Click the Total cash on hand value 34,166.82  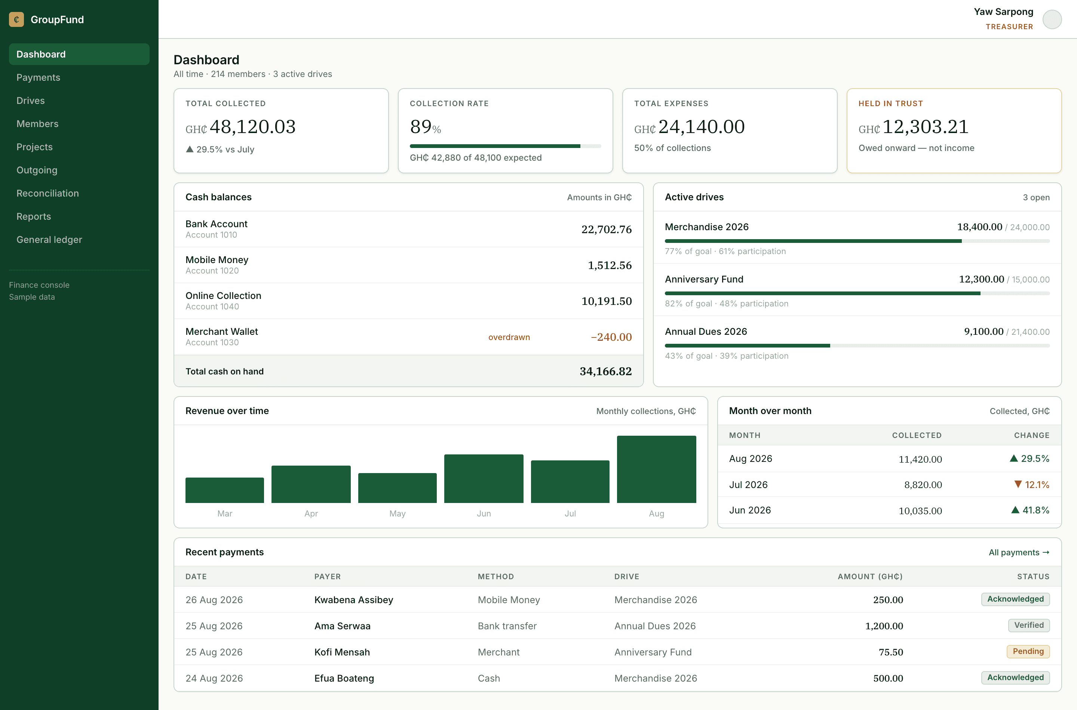tap(605, 371)
